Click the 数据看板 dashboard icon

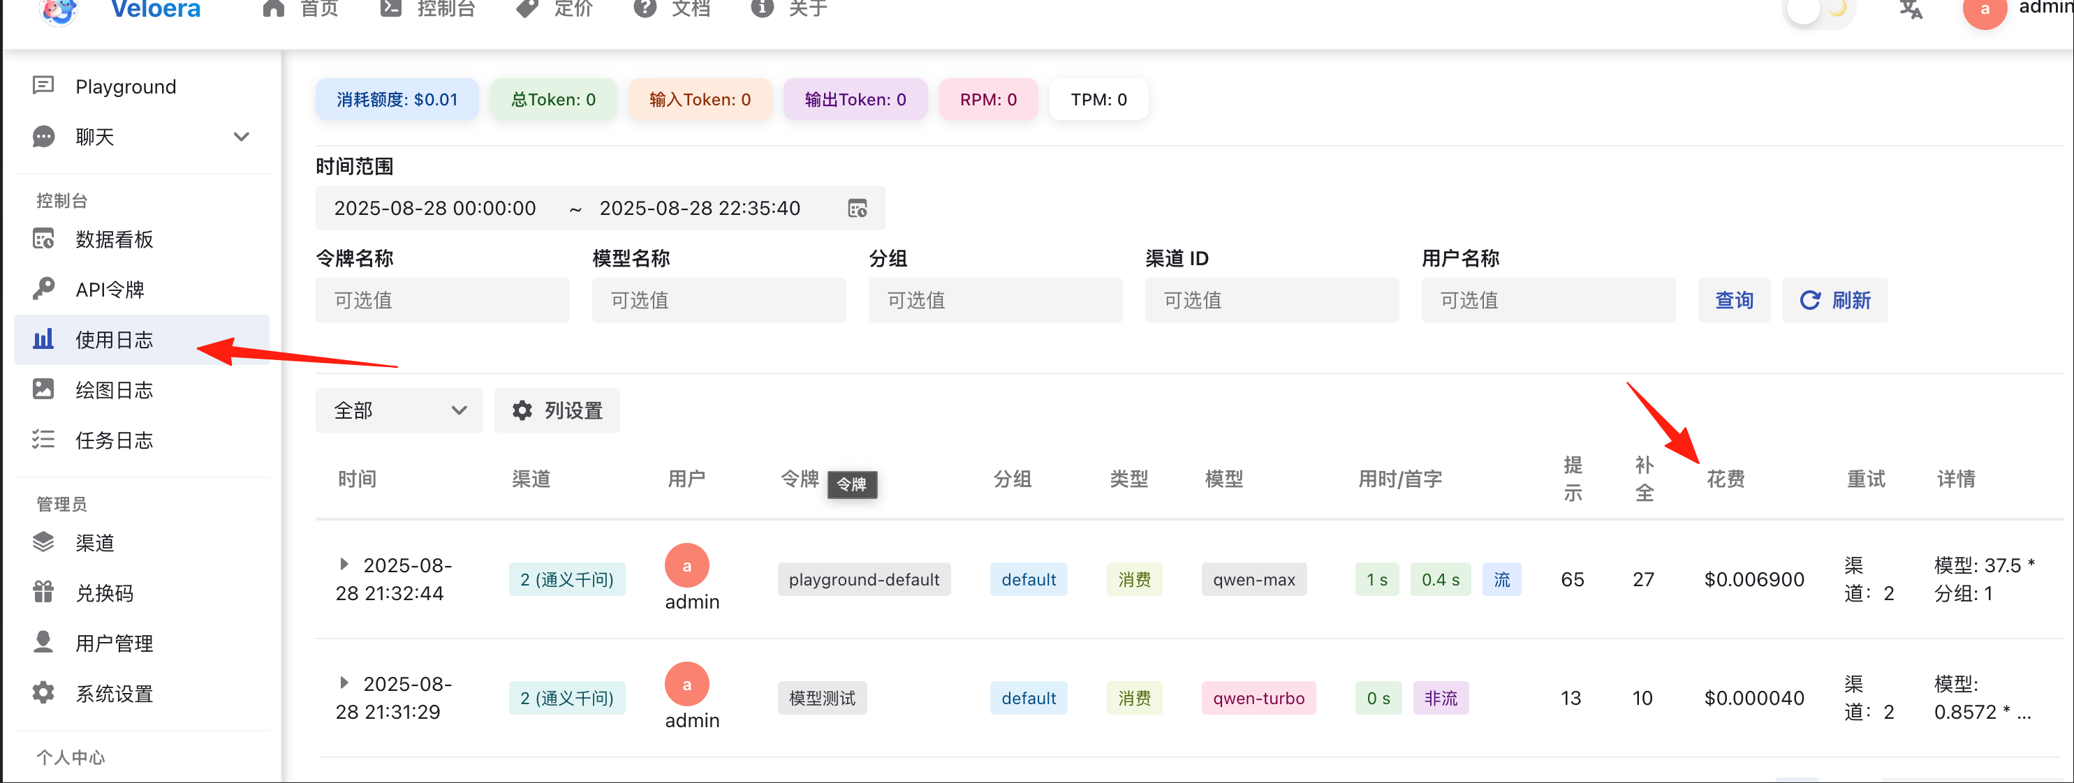coord(43,239)
